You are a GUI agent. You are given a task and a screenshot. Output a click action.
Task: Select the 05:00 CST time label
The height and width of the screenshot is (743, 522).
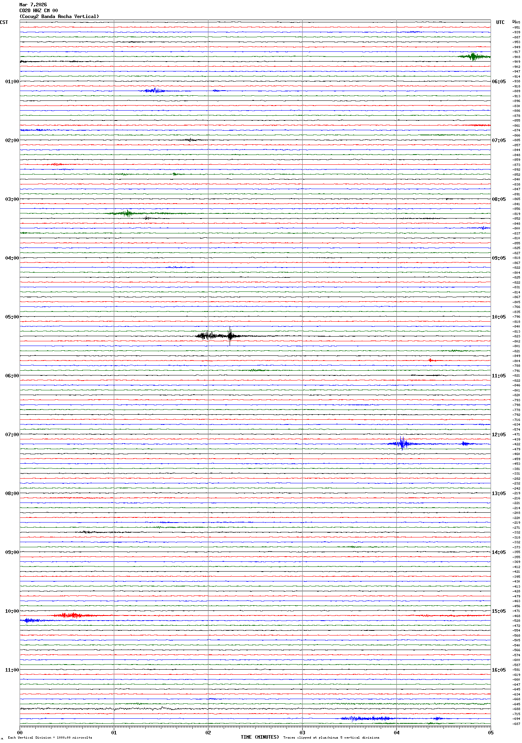[12, 317]
